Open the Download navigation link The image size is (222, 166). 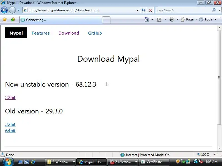pyautogui.click(x=69, y=33)
